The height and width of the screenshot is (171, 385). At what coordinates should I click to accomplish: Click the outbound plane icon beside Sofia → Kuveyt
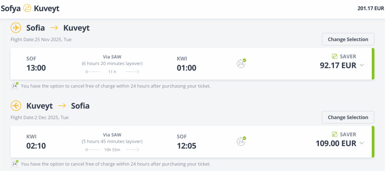click(x=16, y=28)
